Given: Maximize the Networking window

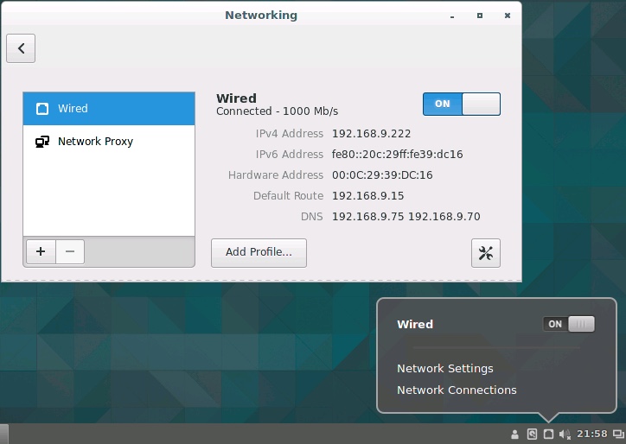Looking at the screenshot, I should click(480, 16).
